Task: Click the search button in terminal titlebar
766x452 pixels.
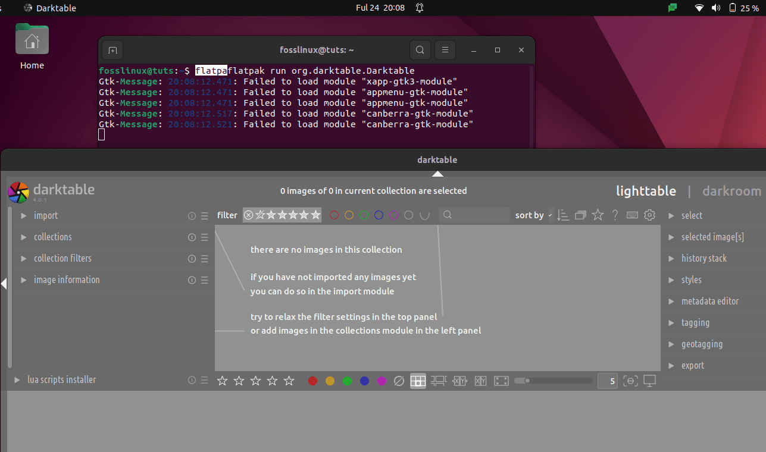Action: click(x=420, y=50)
